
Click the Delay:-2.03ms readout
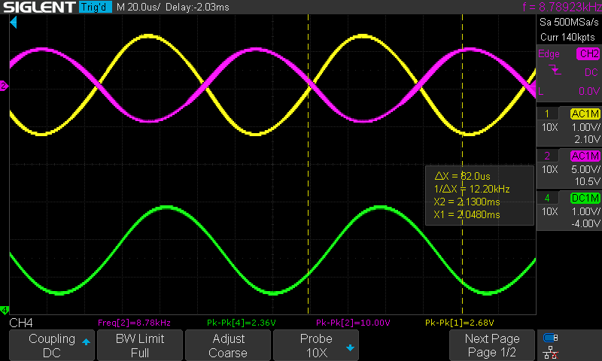[197, 7]
